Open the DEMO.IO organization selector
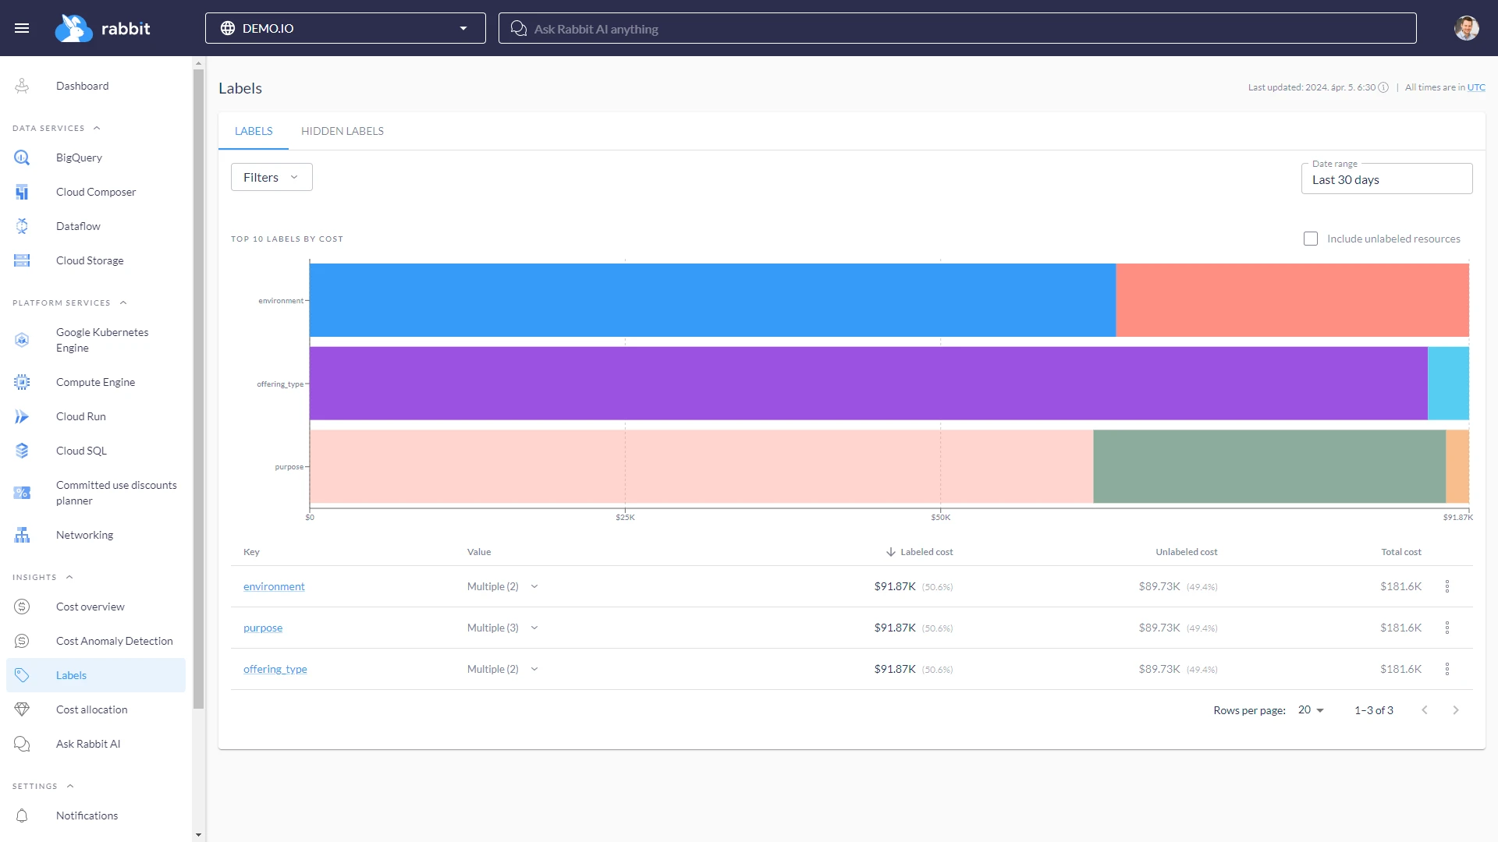 (x=345, y=28)
